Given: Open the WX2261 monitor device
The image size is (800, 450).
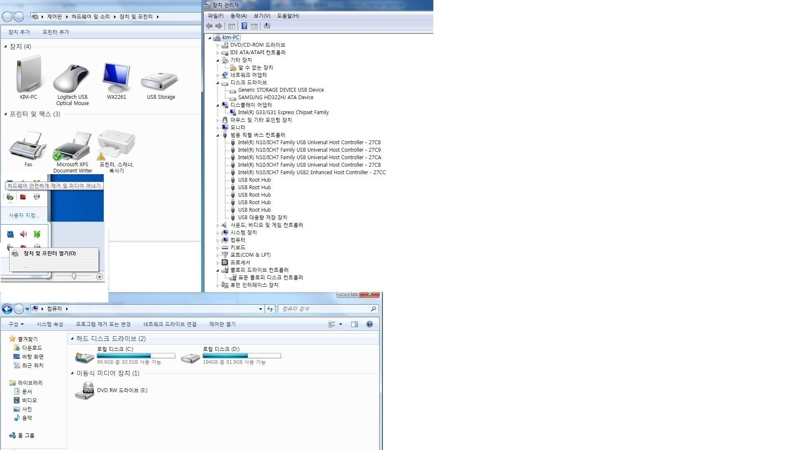Looking at the screenshot, I should (x=116, y=78).
